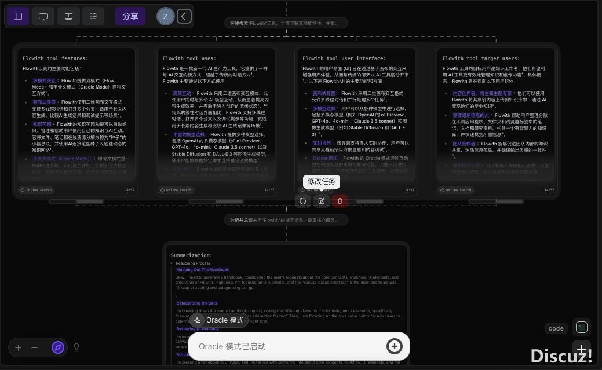Image resolution: width=602 pixels, height=370 pixels.
Task: Click online search tag on target users card
Action: (456, 190)
